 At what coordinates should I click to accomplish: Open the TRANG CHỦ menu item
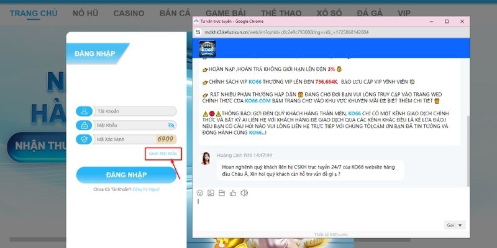pos(34,13)
